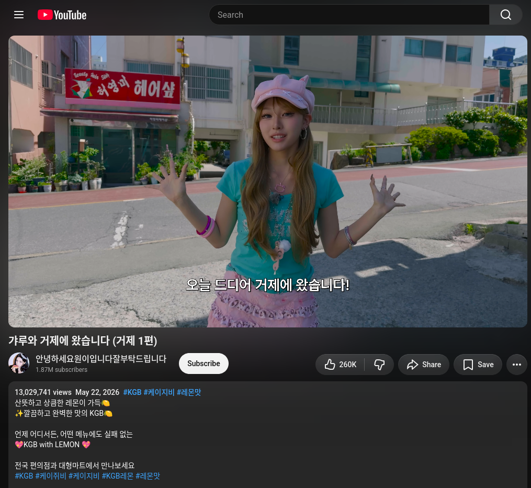531x488 pixels.
Task: Open bottom-row hashtag #레몬맛
Action: [148, 476]
